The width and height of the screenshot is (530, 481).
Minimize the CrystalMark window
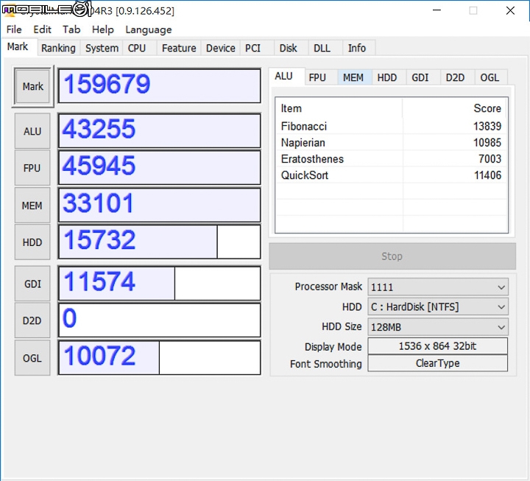pos(437,10)
